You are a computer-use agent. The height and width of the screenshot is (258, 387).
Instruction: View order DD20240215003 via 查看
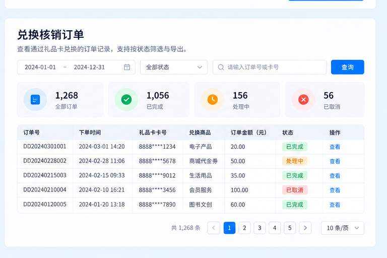335,176
